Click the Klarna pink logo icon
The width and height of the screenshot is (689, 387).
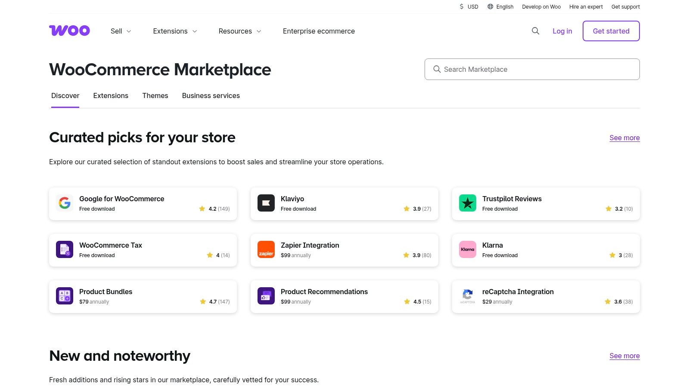coord(467,249)
